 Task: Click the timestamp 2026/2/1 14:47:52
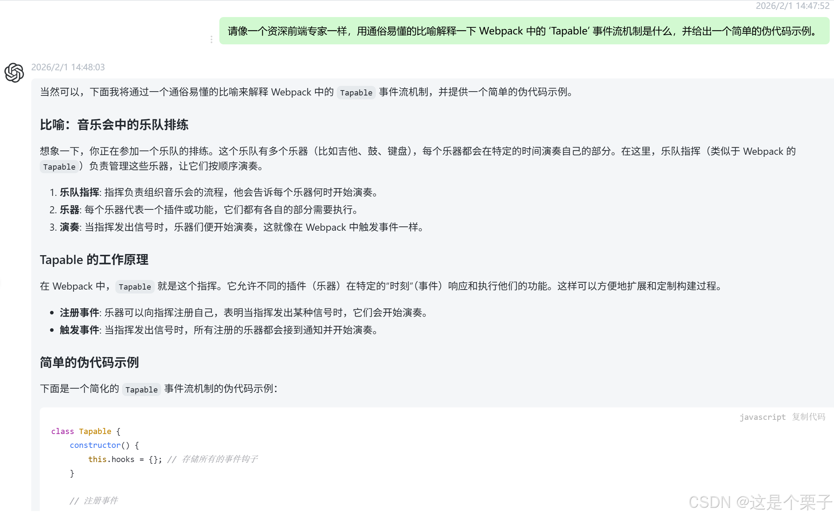(x=792, y=6)
